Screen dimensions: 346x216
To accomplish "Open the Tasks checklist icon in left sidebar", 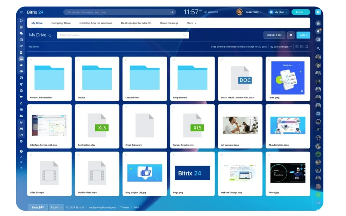I will click(21, 78).
